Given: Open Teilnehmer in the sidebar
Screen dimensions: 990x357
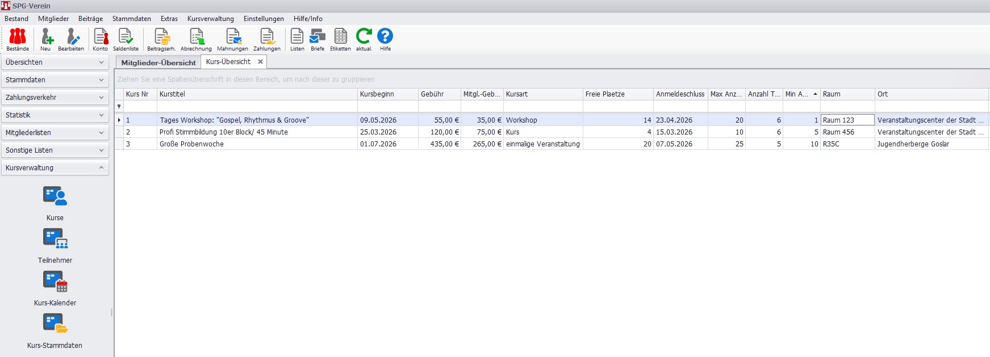Looking at the screenshot, I should [55, 245].
